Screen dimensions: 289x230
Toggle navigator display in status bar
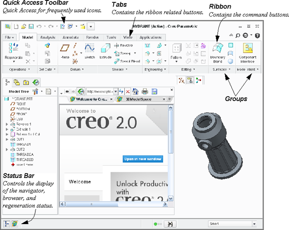tap(7, 224)
